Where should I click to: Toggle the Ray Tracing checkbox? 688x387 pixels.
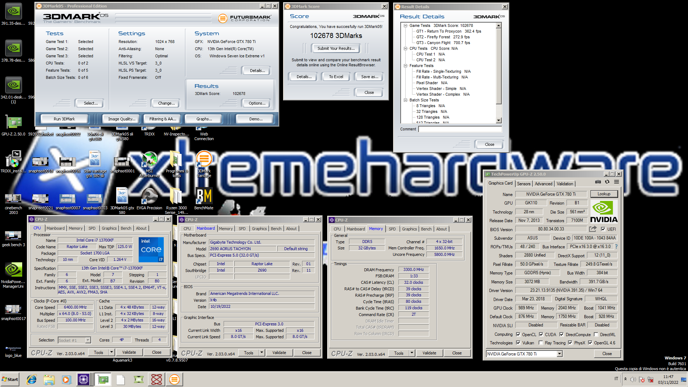coord(541,343)
